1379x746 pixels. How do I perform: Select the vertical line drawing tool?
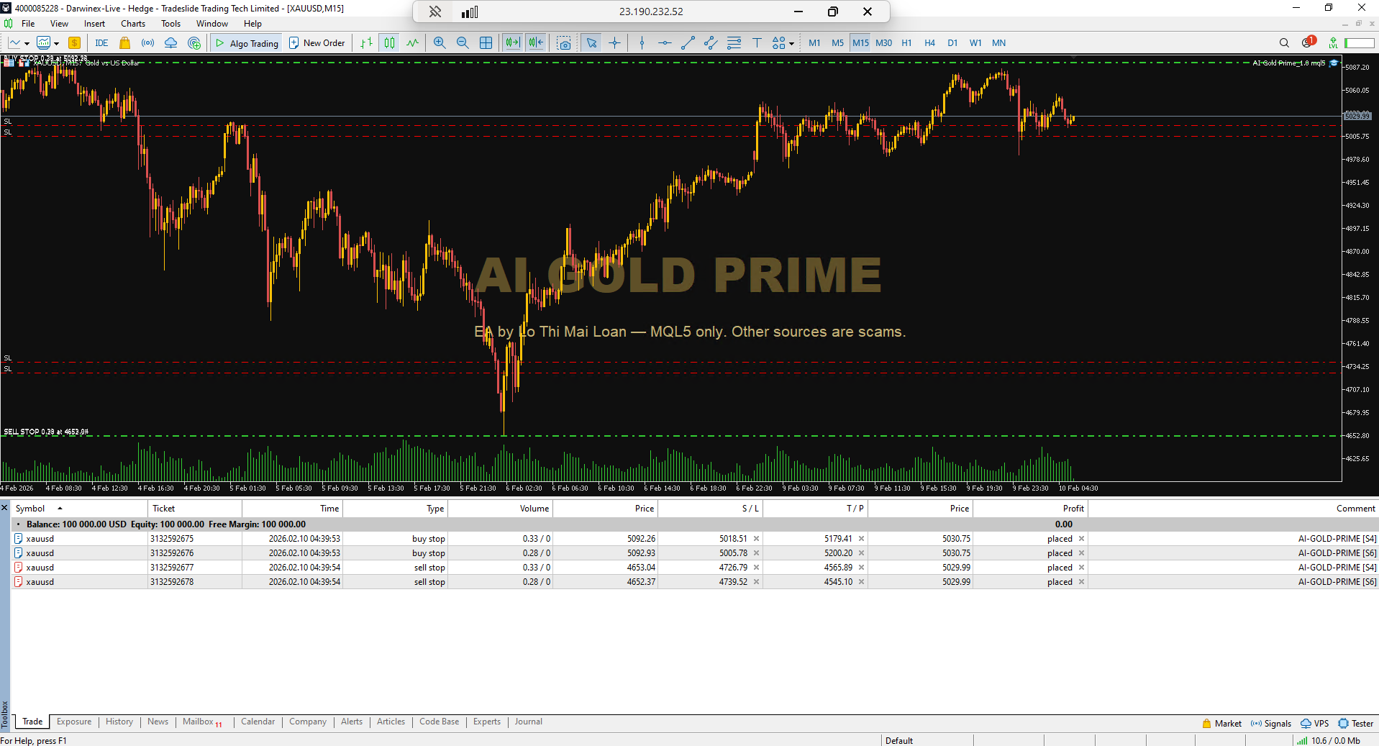tap(642, 43)
